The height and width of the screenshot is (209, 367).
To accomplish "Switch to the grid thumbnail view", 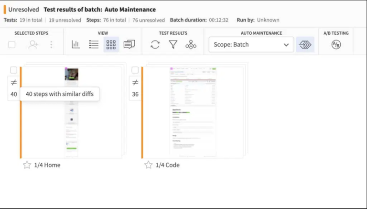I will 111,45.
